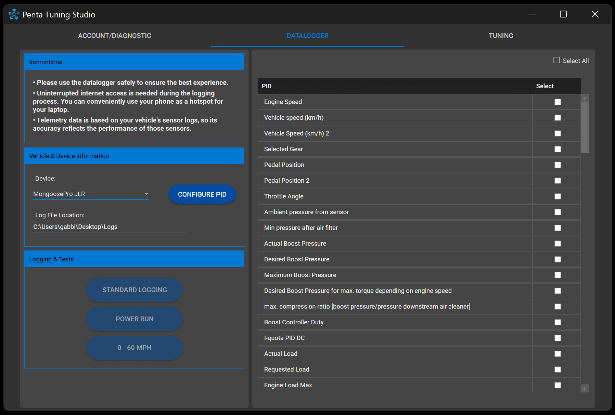Viewport: 615px width, 415px height.
Task: Click the Vehicle & Device Information header
Action: (x=134, y=156)
